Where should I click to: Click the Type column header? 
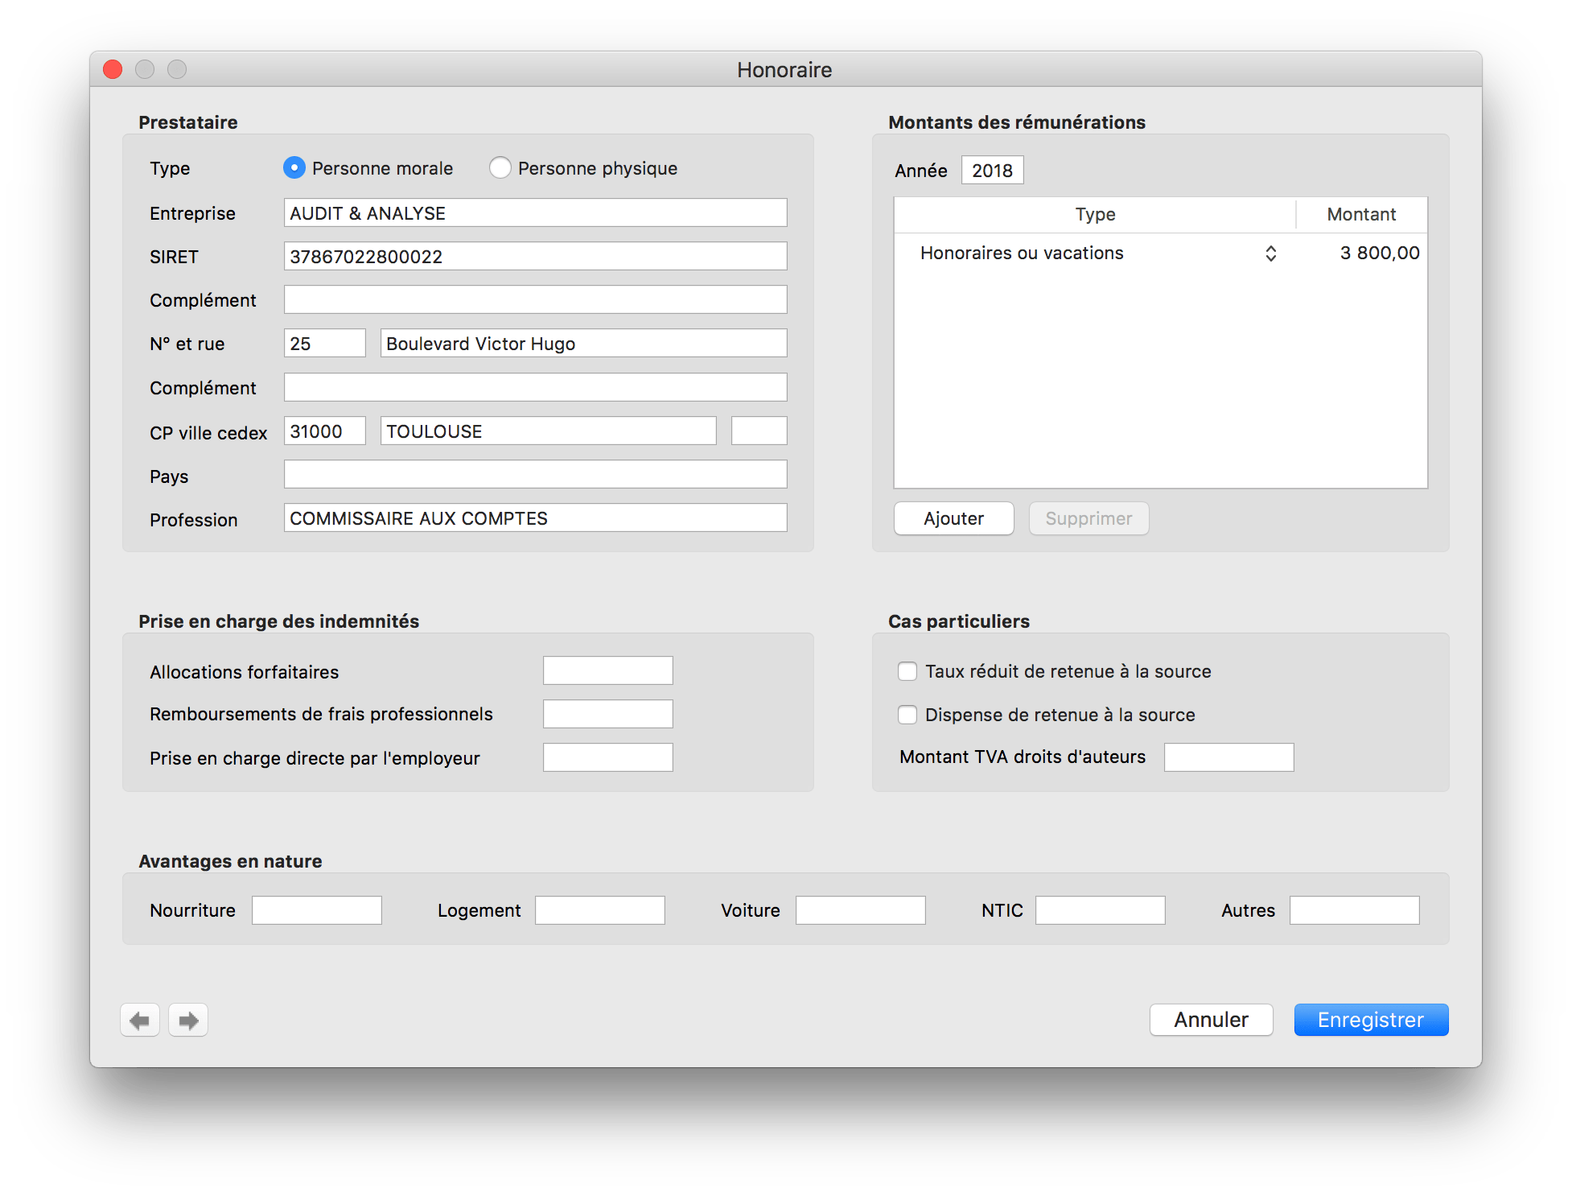pos(1095,214)
